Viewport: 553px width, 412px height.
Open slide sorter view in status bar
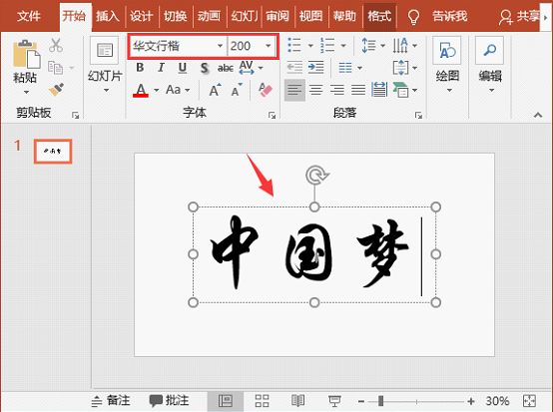(262, 401)
